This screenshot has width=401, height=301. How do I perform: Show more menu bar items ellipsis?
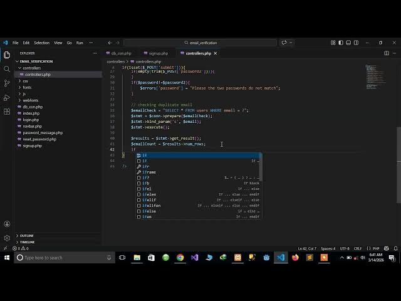click(x=91, y=43)
